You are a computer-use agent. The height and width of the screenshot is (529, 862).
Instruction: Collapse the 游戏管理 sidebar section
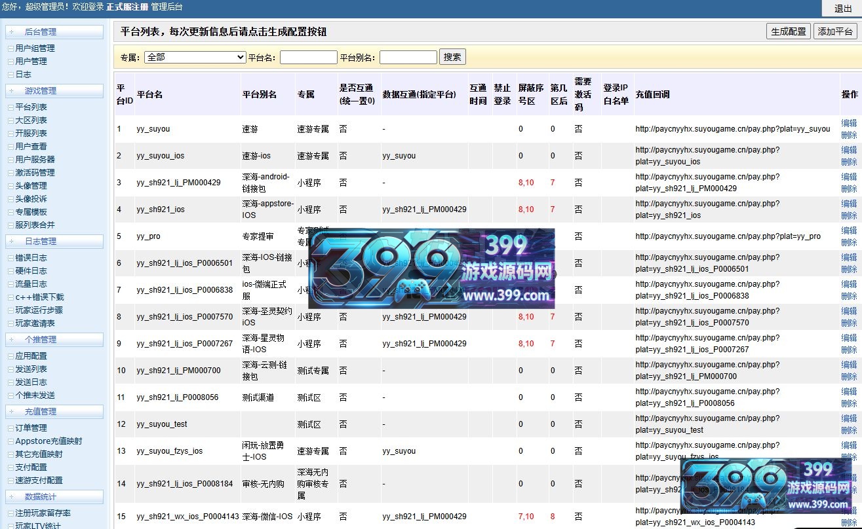pos(54,91)
